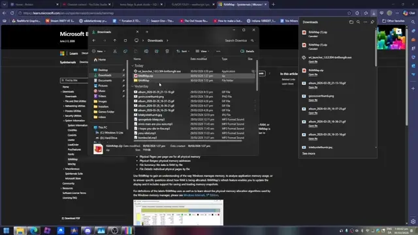Viewport: 418px width, 235px height.
Task: Click See more in Edge Downloads panel
Action: click(x=309, y=153)
